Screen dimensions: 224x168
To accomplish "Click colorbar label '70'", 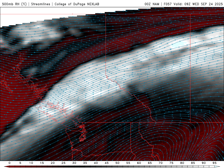I will (160, 163).
